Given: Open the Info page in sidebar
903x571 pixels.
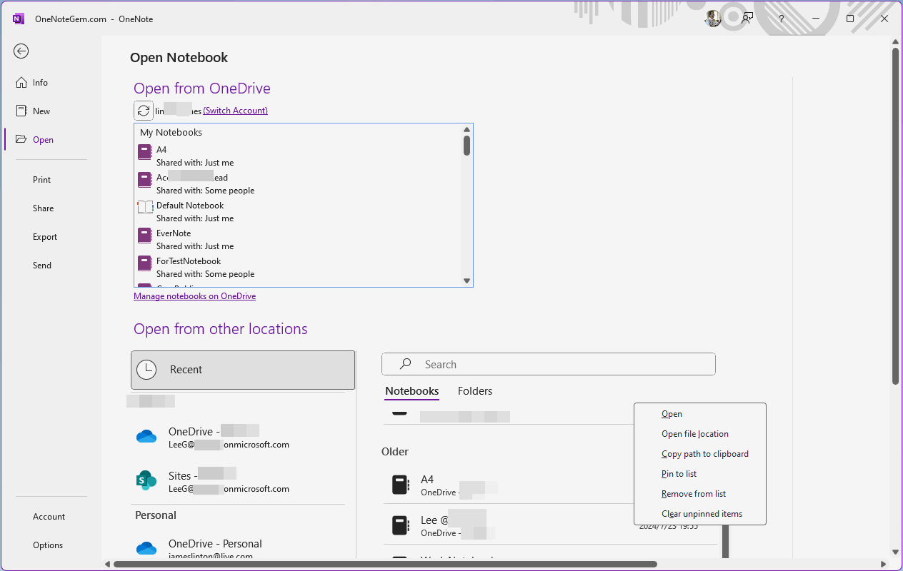Looking at the screenshot, I should click(x=40, y=83).
